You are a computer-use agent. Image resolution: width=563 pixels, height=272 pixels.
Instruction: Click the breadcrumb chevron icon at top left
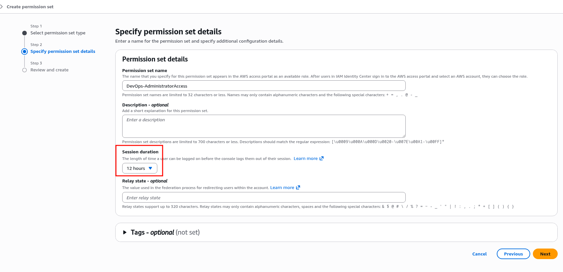coord(2,7)
